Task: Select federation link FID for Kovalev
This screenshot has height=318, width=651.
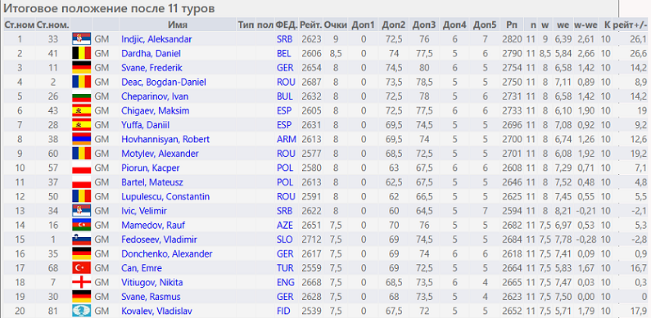Action: (283, 311)
